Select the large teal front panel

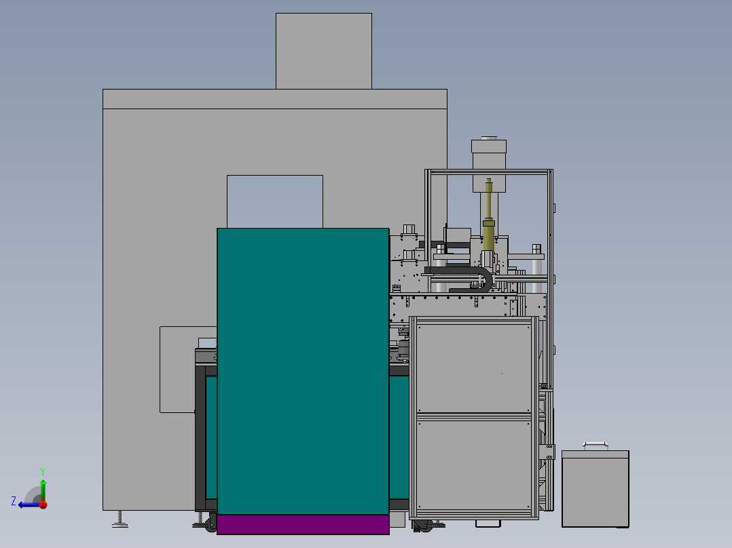(x=303, y=371)
